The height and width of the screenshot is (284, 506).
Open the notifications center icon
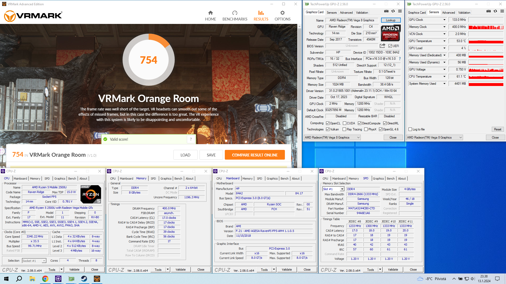click(x=497, y=279)
